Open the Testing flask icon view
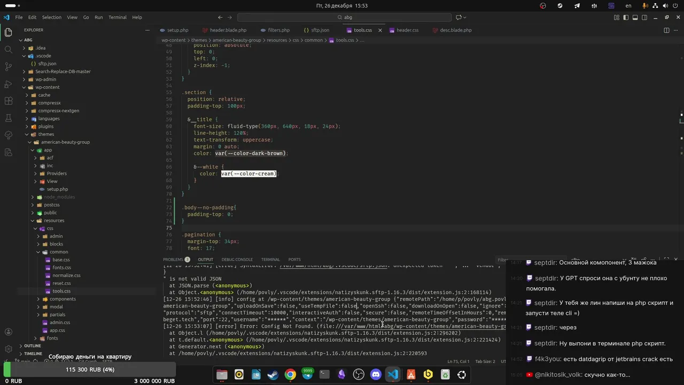The width and height of the screenshot is (684, 385). click(x=8, y=118)
